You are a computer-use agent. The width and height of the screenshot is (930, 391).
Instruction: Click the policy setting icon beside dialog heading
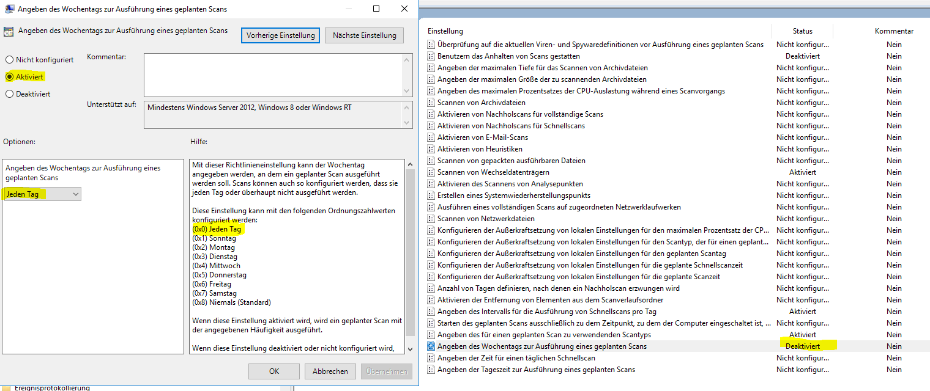click(x=9, y=32)
